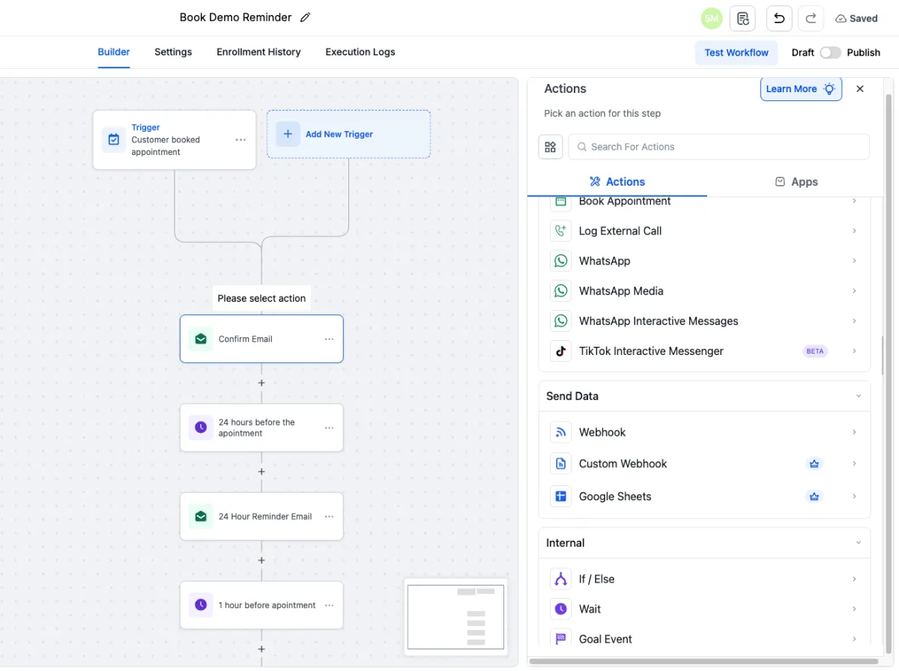Viewport: 899px width, 671px height.
Task: Choose the Google Sheets action
Action: click(615, 497)
